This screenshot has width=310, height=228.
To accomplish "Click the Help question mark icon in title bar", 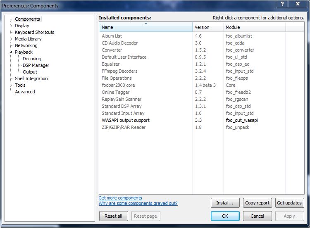I will pos(282,4).
